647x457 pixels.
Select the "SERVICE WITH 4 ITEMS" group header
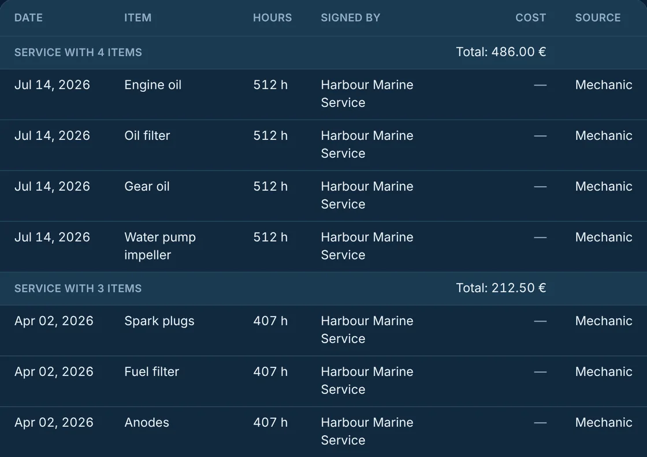78,53
